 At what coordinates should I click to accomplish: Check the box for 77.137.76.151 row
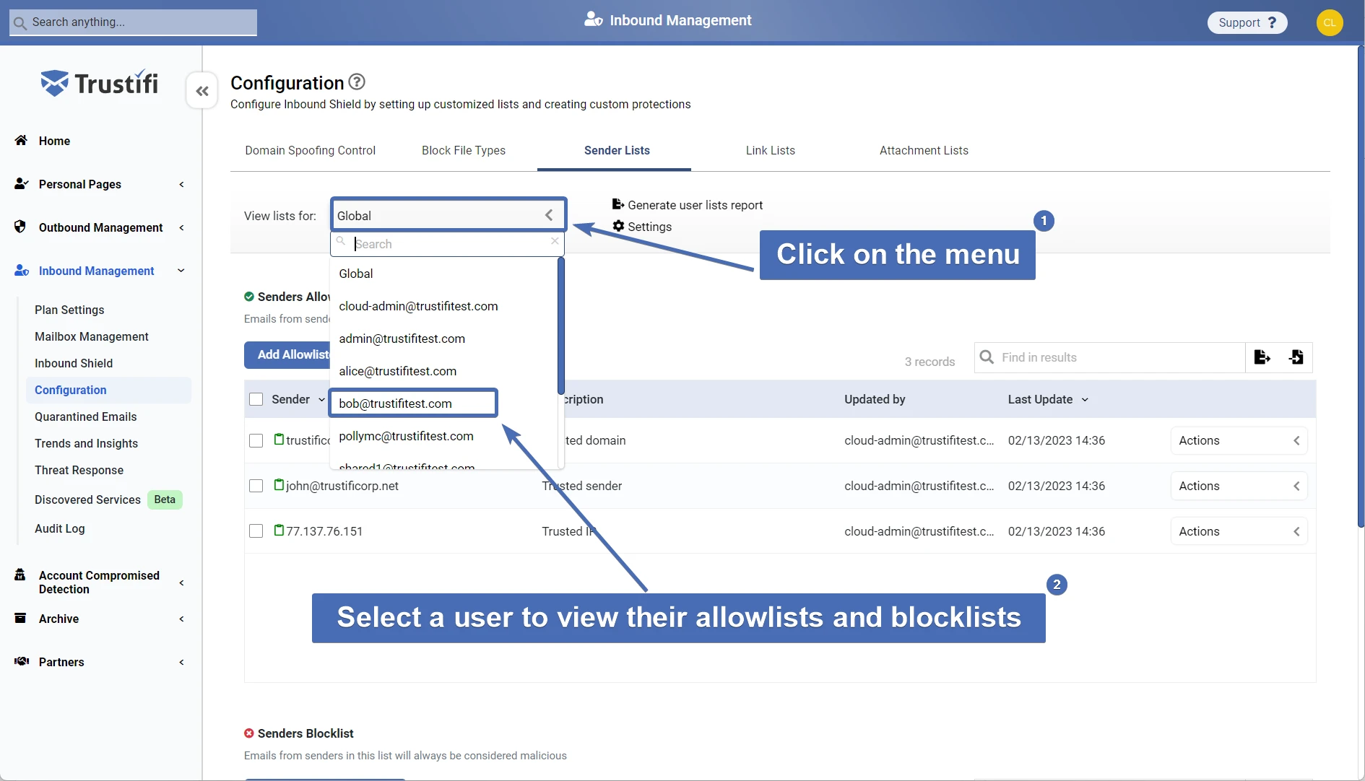click(x=256, y=531)
